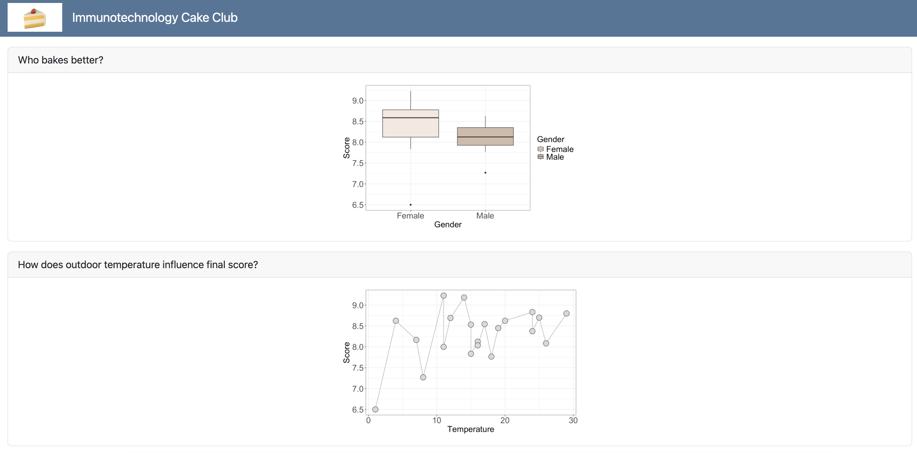Click the "Temperature" axis title
This screenshot has height=453, width=917.
click(x=471, y=429)
